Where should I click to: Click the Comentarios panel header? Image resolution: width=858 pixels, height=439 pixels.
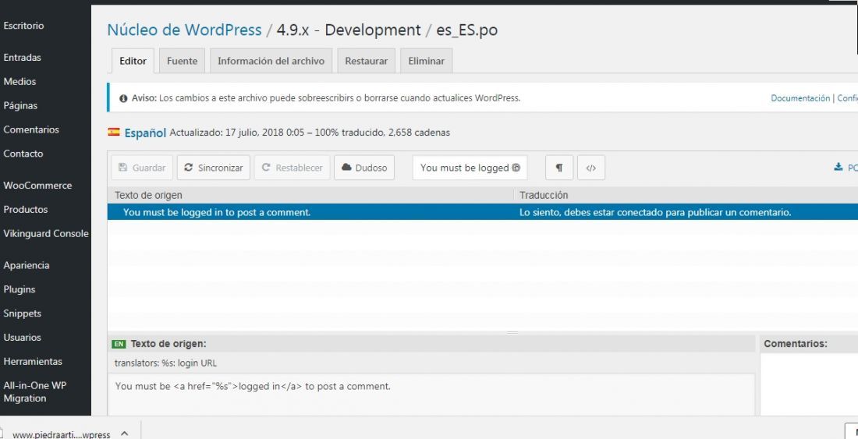796,344
